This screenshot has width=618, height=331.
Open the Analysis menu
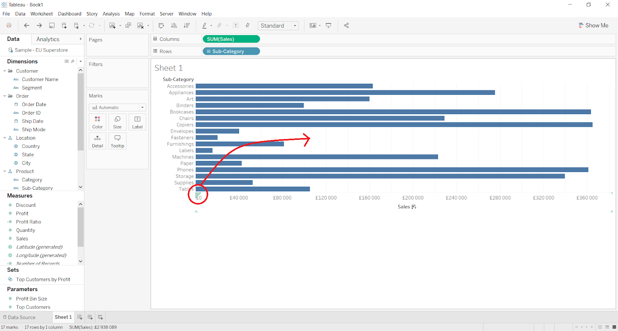111,14
